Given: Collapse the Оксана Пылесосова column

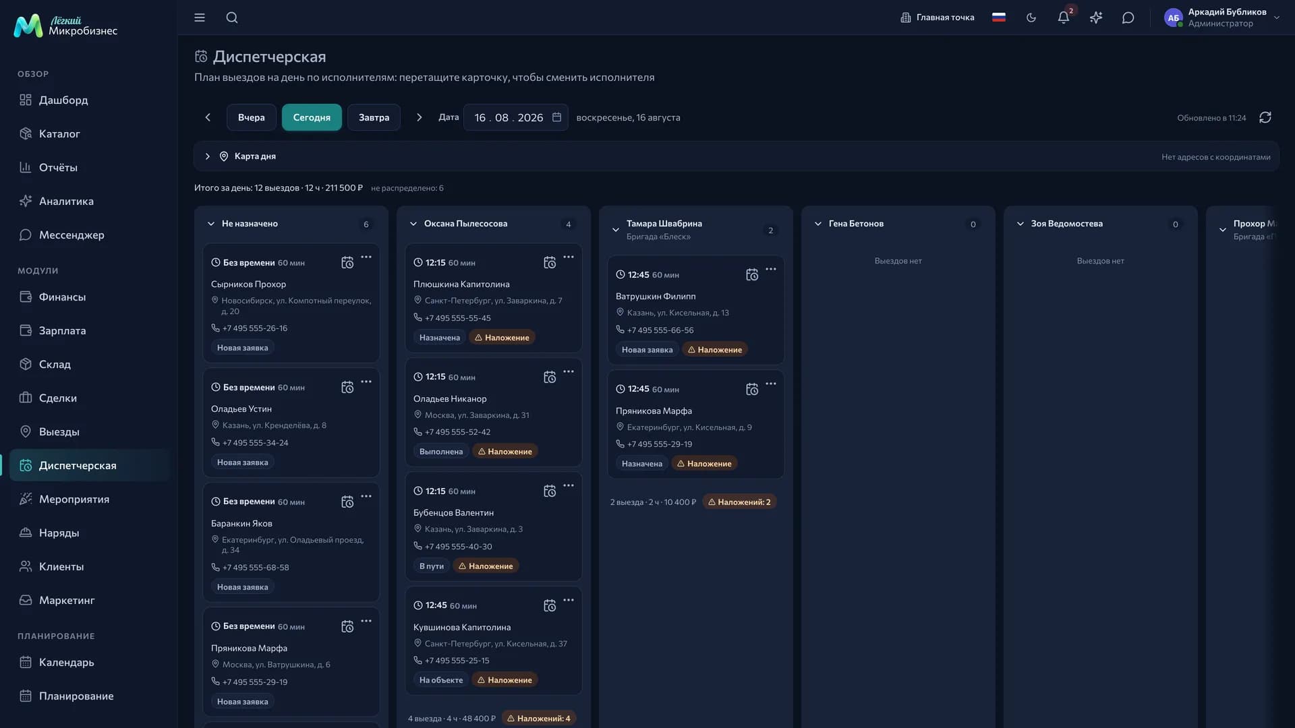Looking at the screenshot, I should click(x=413, y=224).
